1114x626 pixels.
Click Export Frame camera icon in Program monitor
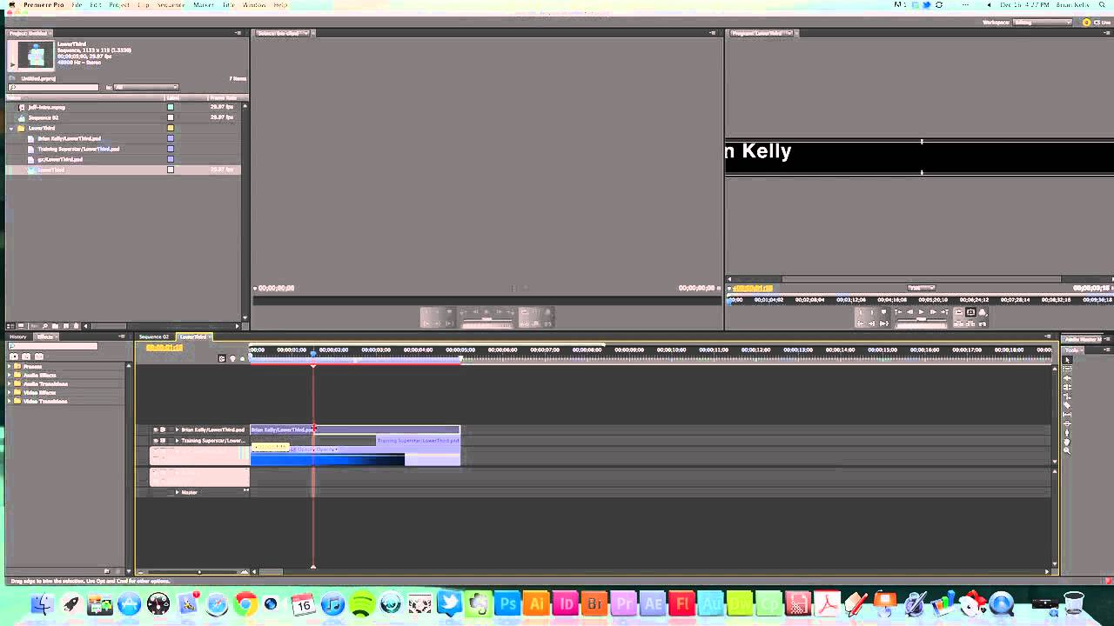click(x=982, y=323)
